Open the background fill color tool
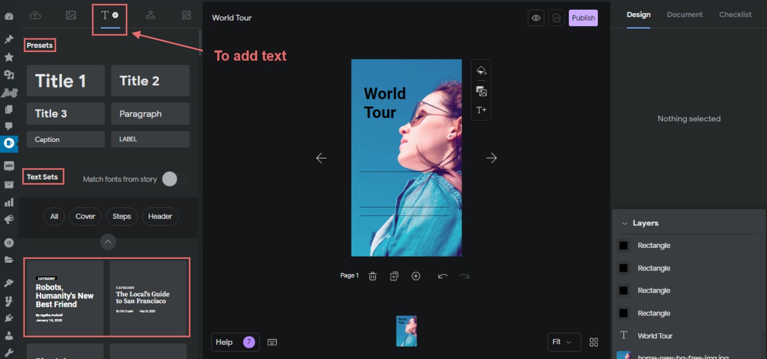This screenshot has height=359, width=767. click(481, 71)
